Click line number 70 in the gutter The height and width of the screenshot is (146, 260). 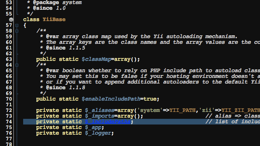[9, 99]
